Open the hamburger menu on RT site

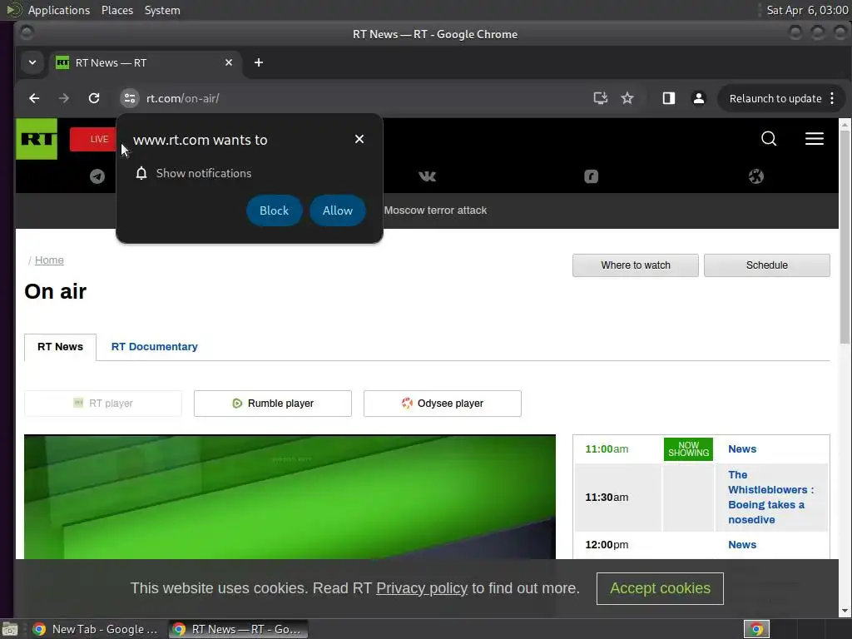pyautogui.click(x=814, y=139)
